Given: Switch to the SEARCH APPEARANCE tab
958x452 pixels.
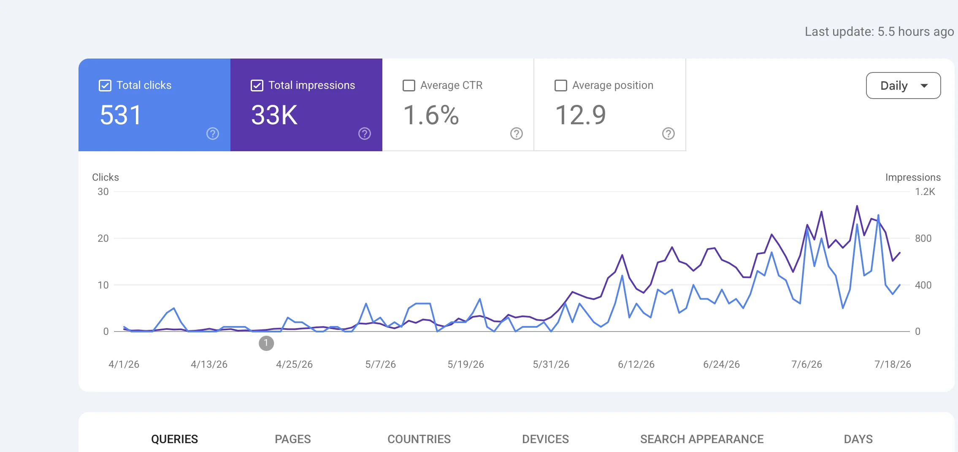Looking at the screenshot, I should click(702, 439).
